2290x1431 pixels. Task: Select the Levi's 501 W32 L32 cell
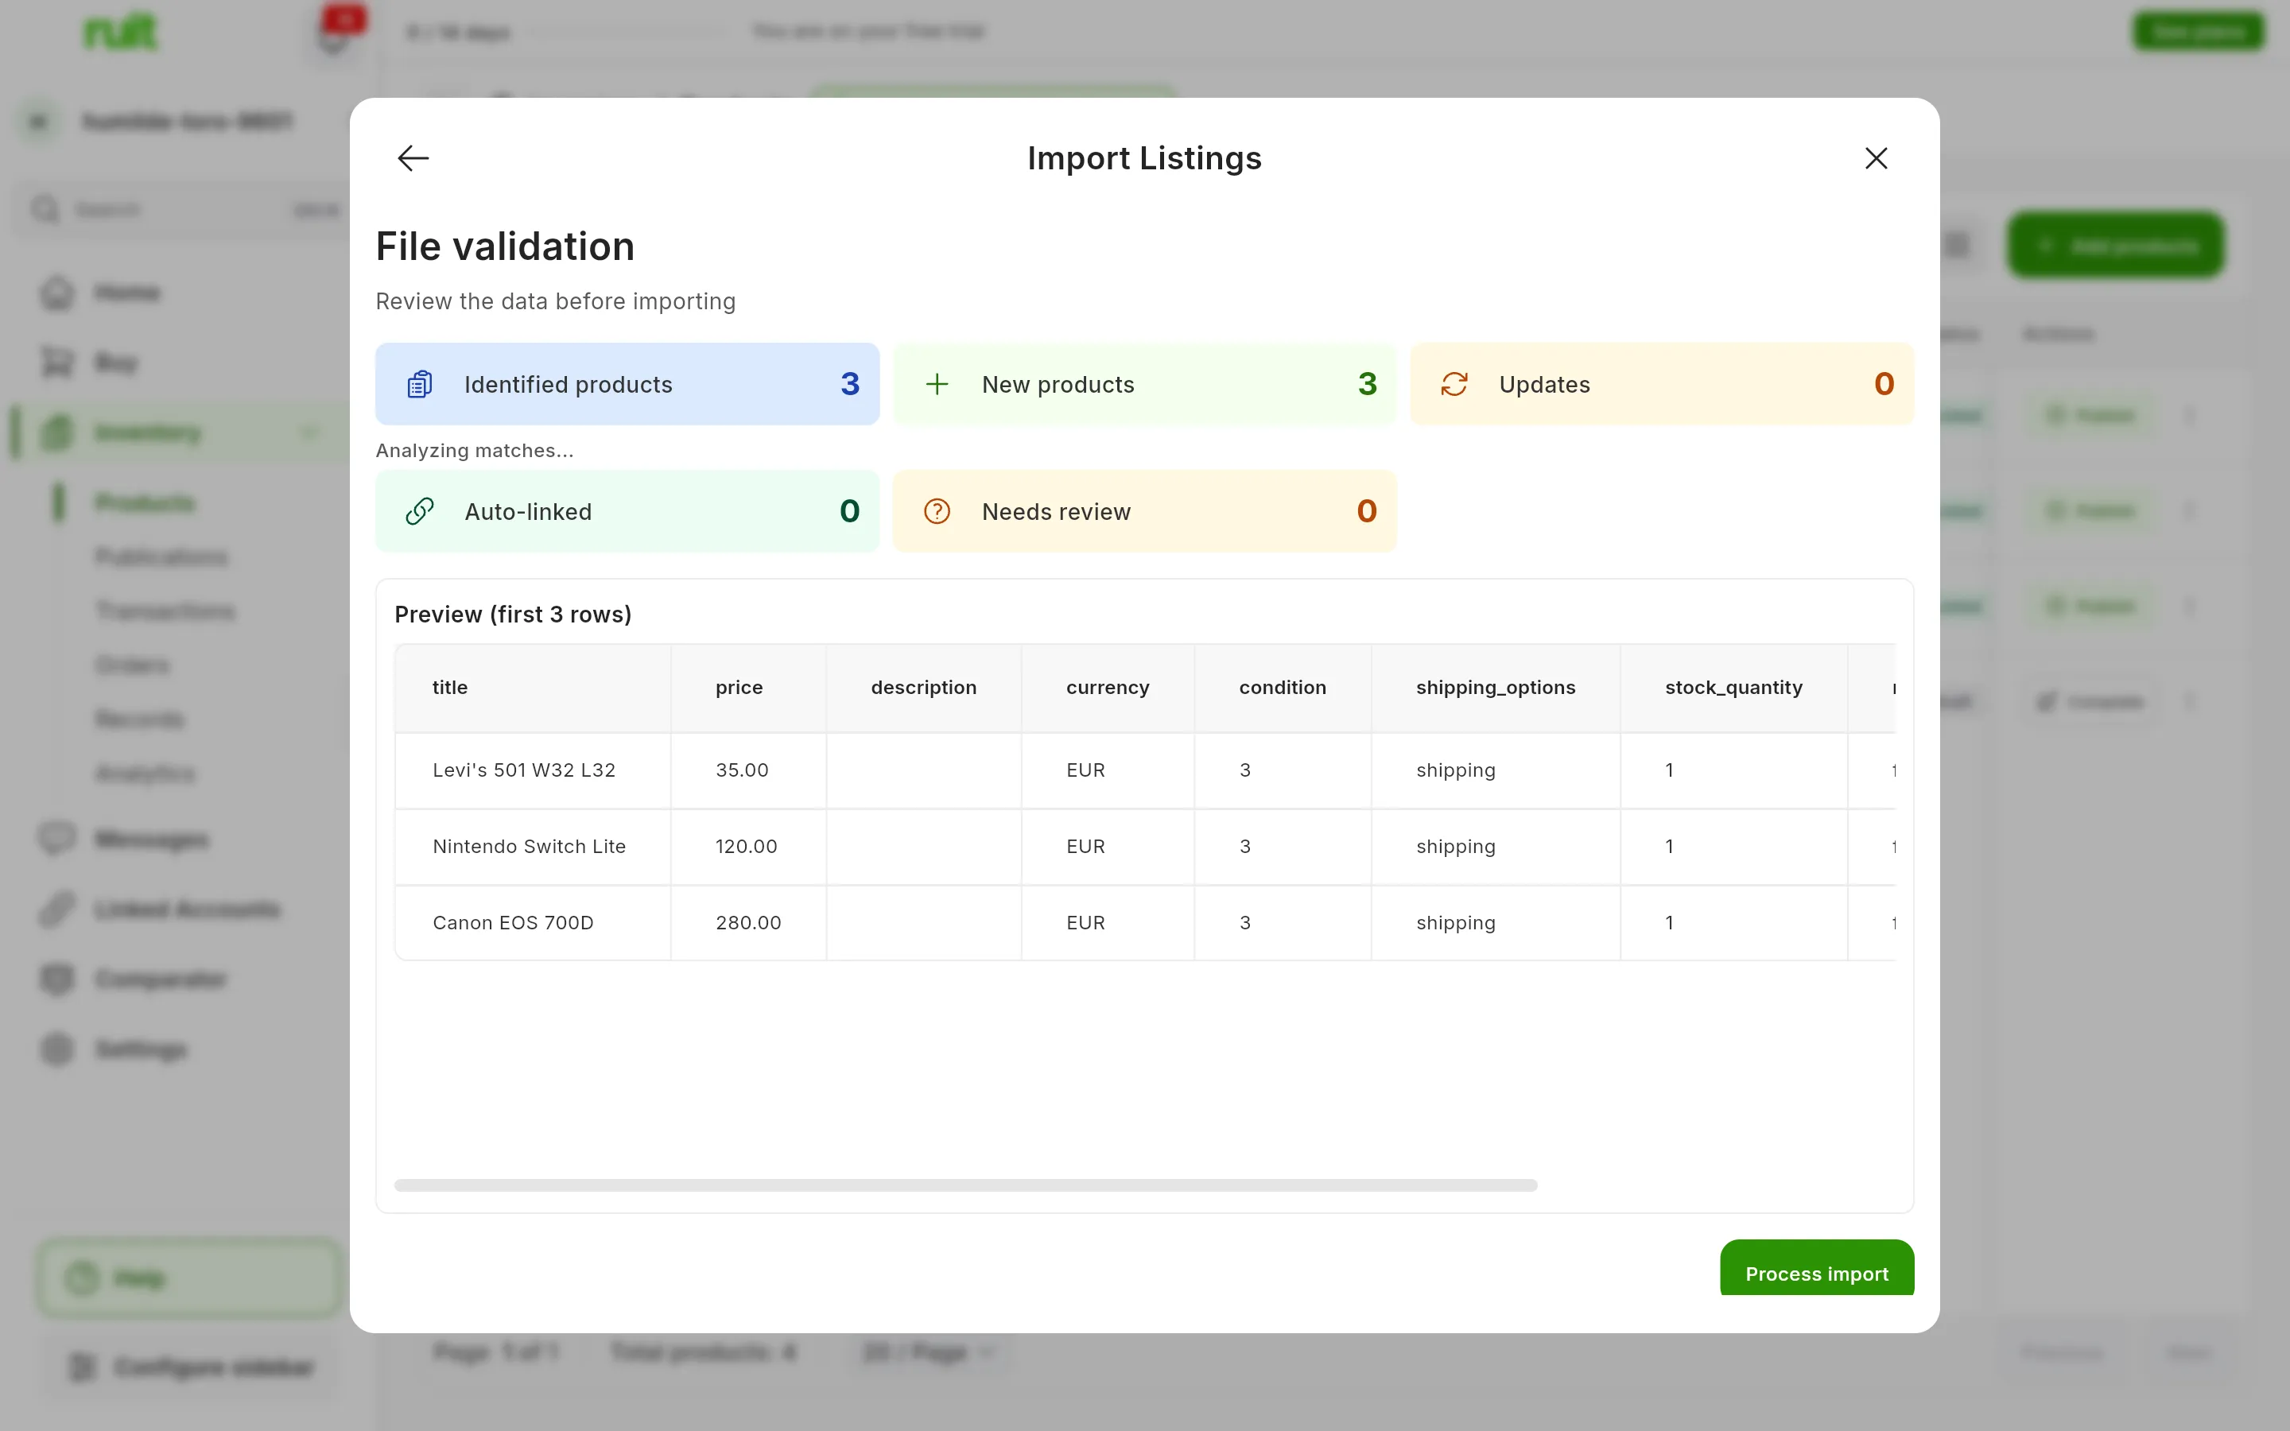[533, 770]
